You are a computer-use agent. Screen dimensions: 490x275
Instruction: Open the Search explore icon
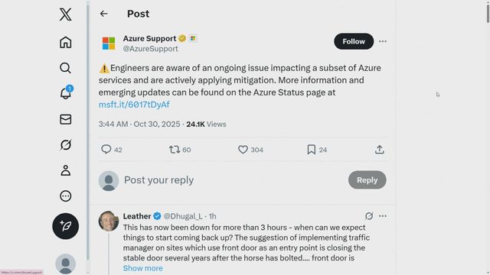[x=65, y=68]
